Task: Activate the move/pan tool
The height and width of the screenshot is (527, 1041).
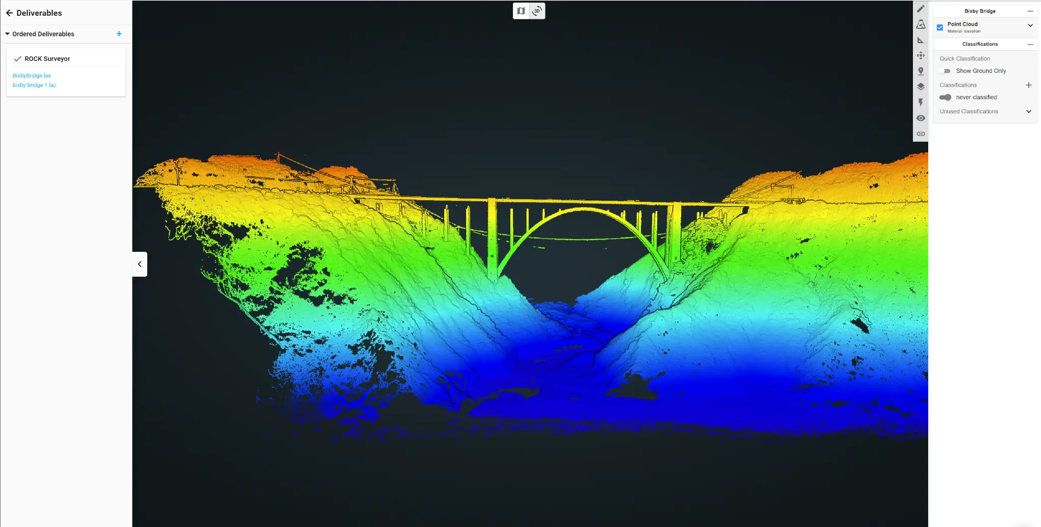Action: (x=921, y=55)
